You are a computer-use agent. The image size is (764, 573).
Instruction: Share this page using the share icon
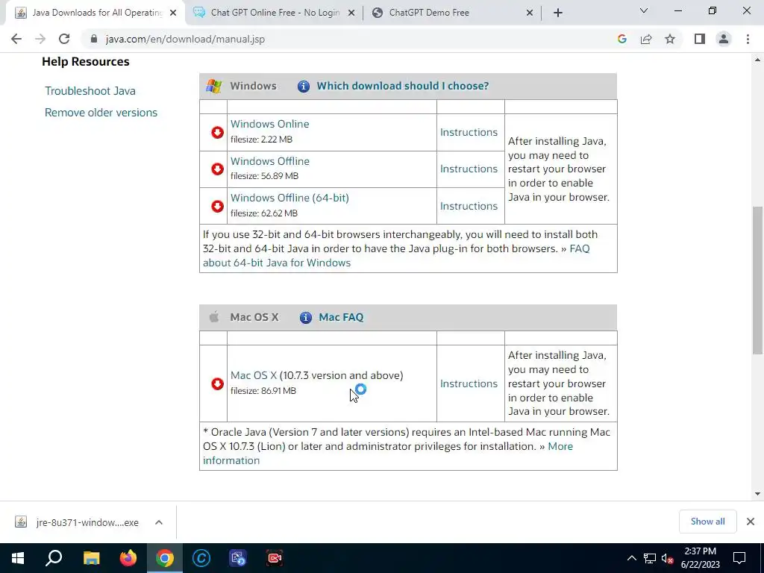[x=646, y=39]
